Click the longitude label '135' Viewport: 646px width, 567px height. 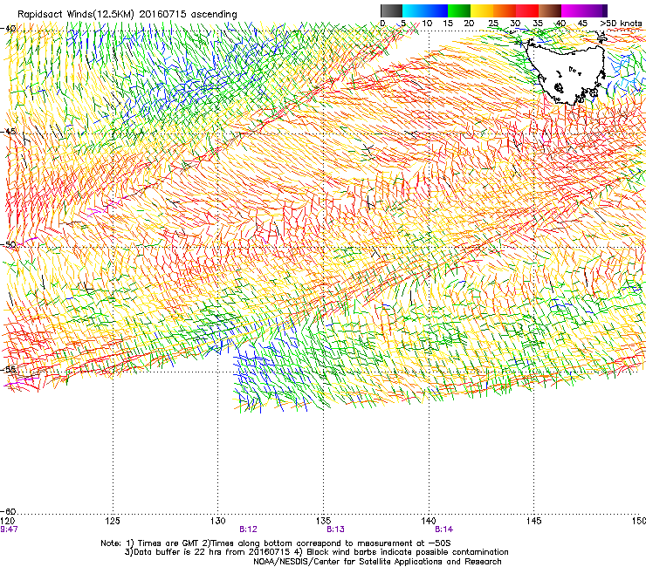[x=323, y=521]
